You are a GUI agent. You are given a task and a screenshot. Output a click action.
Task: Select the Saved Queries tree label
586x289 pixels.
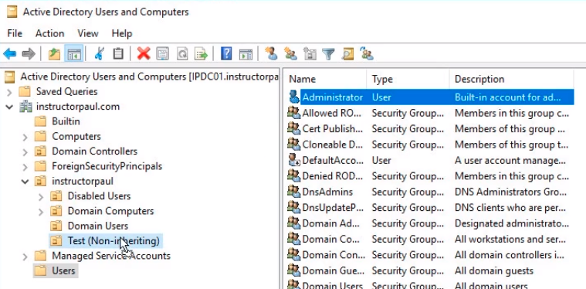coord(66,92)
